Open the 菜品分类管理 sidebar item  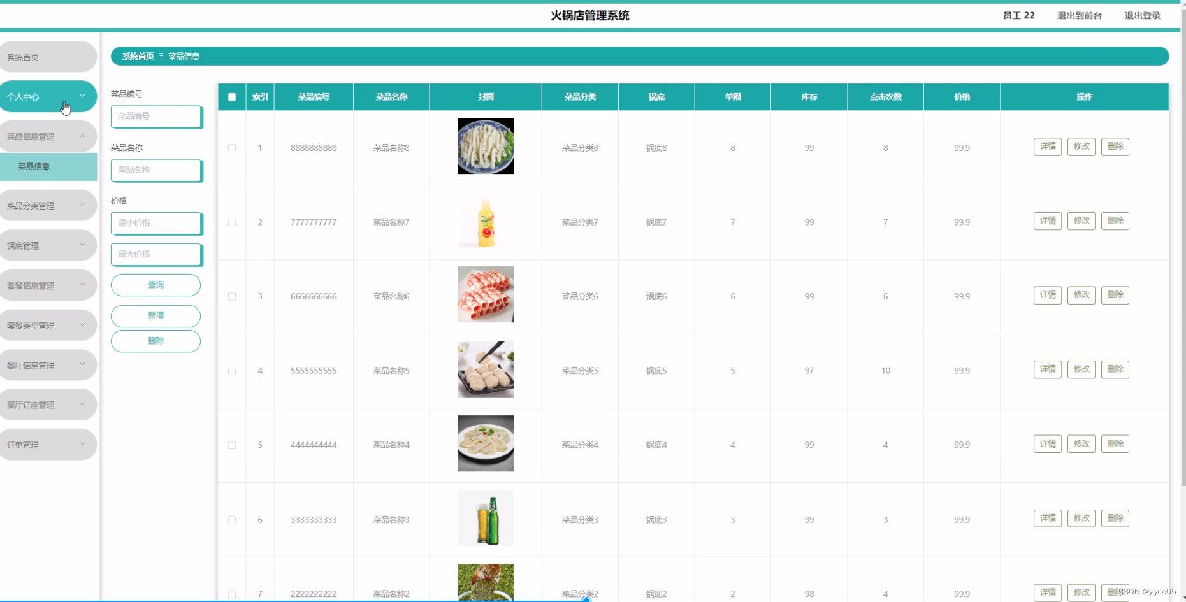pyautogui.click(x=48, y=206)
